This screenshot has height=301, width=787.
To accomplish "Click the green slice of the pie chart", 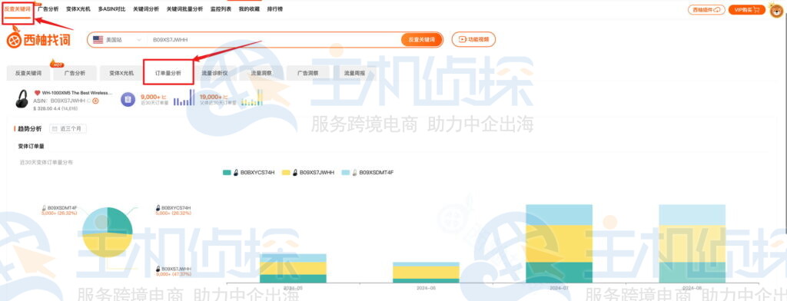I will click(119, 220).
